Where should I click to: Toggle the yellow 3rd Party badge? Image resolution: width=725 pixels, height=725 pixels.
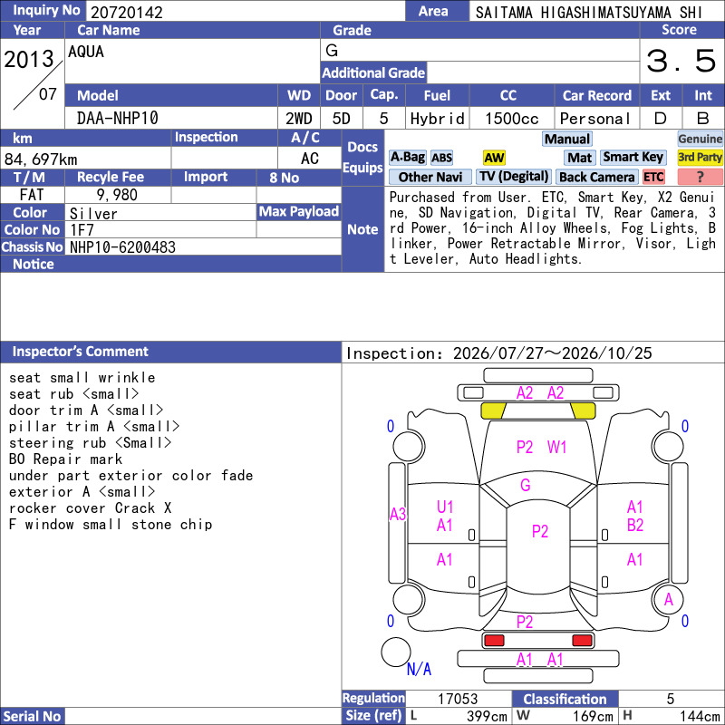pyautogui.click(x=700, y=157)
